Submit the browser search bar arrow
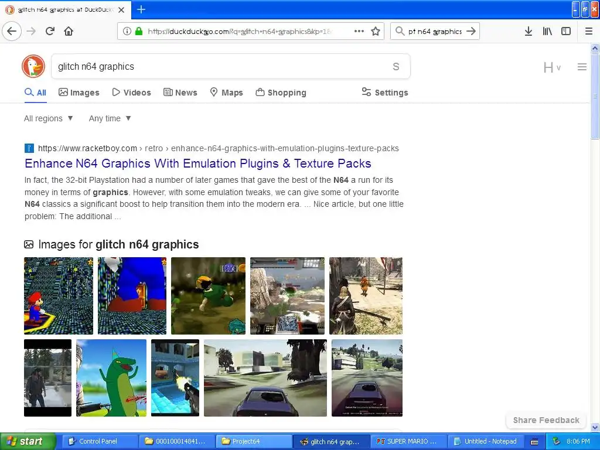The width and height of the screenshot is (600, 450). [472, 31]
